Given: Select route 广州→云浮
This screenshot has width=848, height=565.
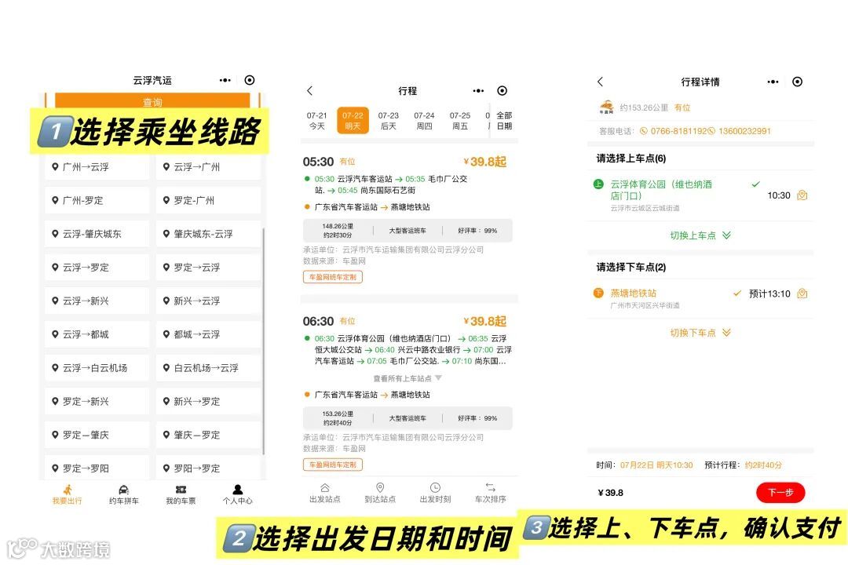Looking at the screenshot, I should [97, 167].
